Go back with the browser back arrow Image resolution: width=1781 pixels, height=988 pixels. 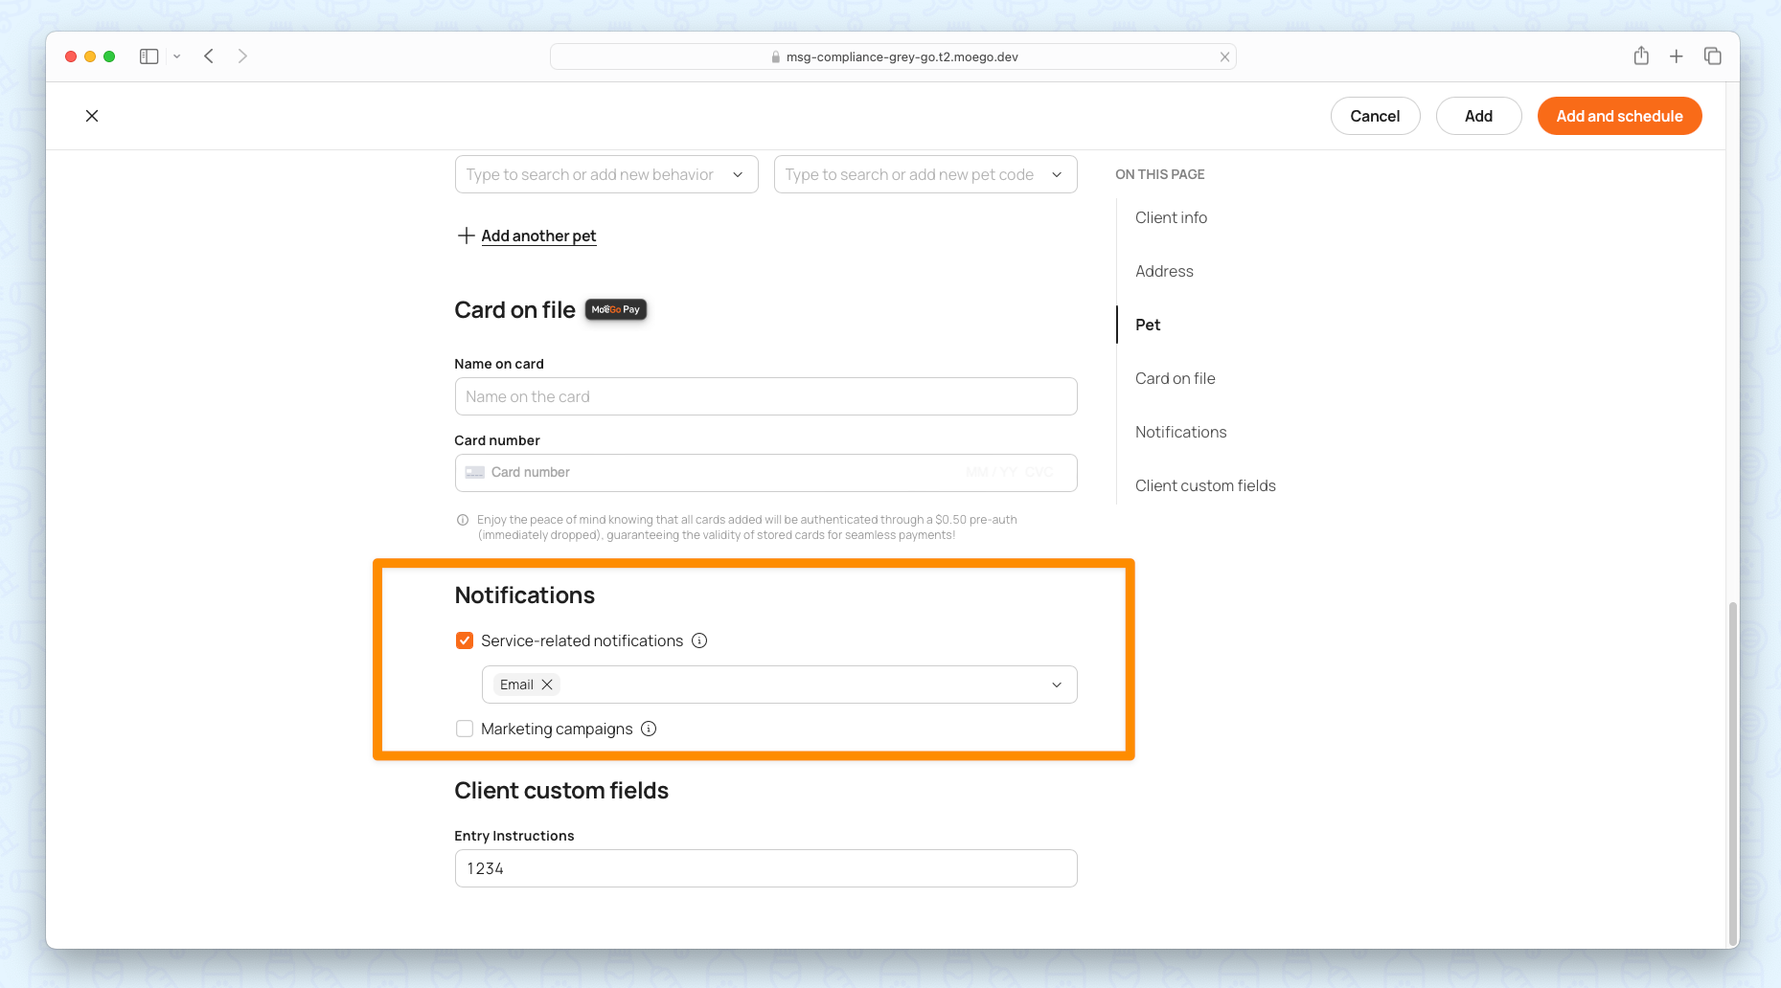[x=209, y=56]
